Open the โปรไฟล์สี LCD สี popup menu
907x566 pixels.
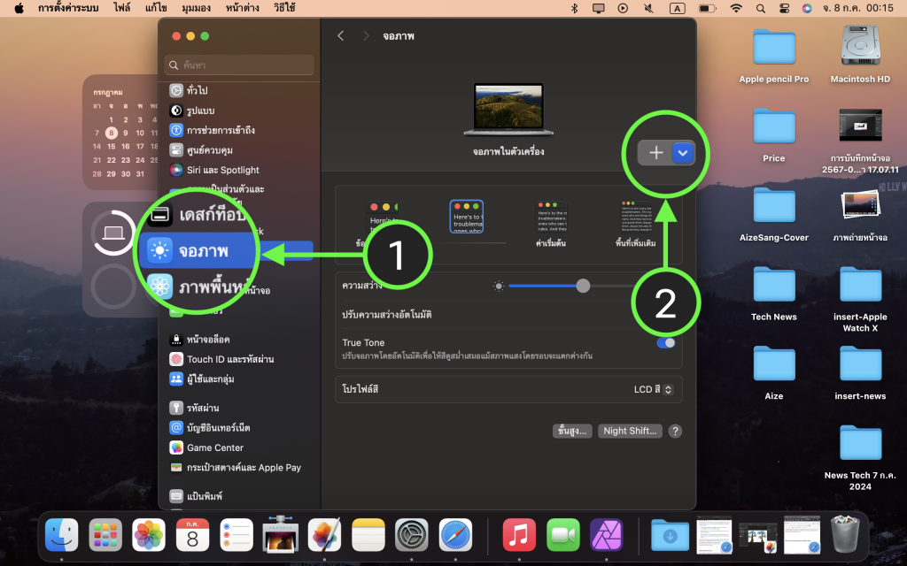click(653, 389)
